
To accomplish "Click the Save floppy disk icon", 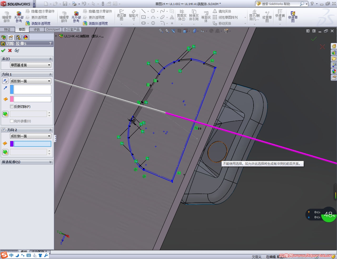I will click(x=65, y=4).
